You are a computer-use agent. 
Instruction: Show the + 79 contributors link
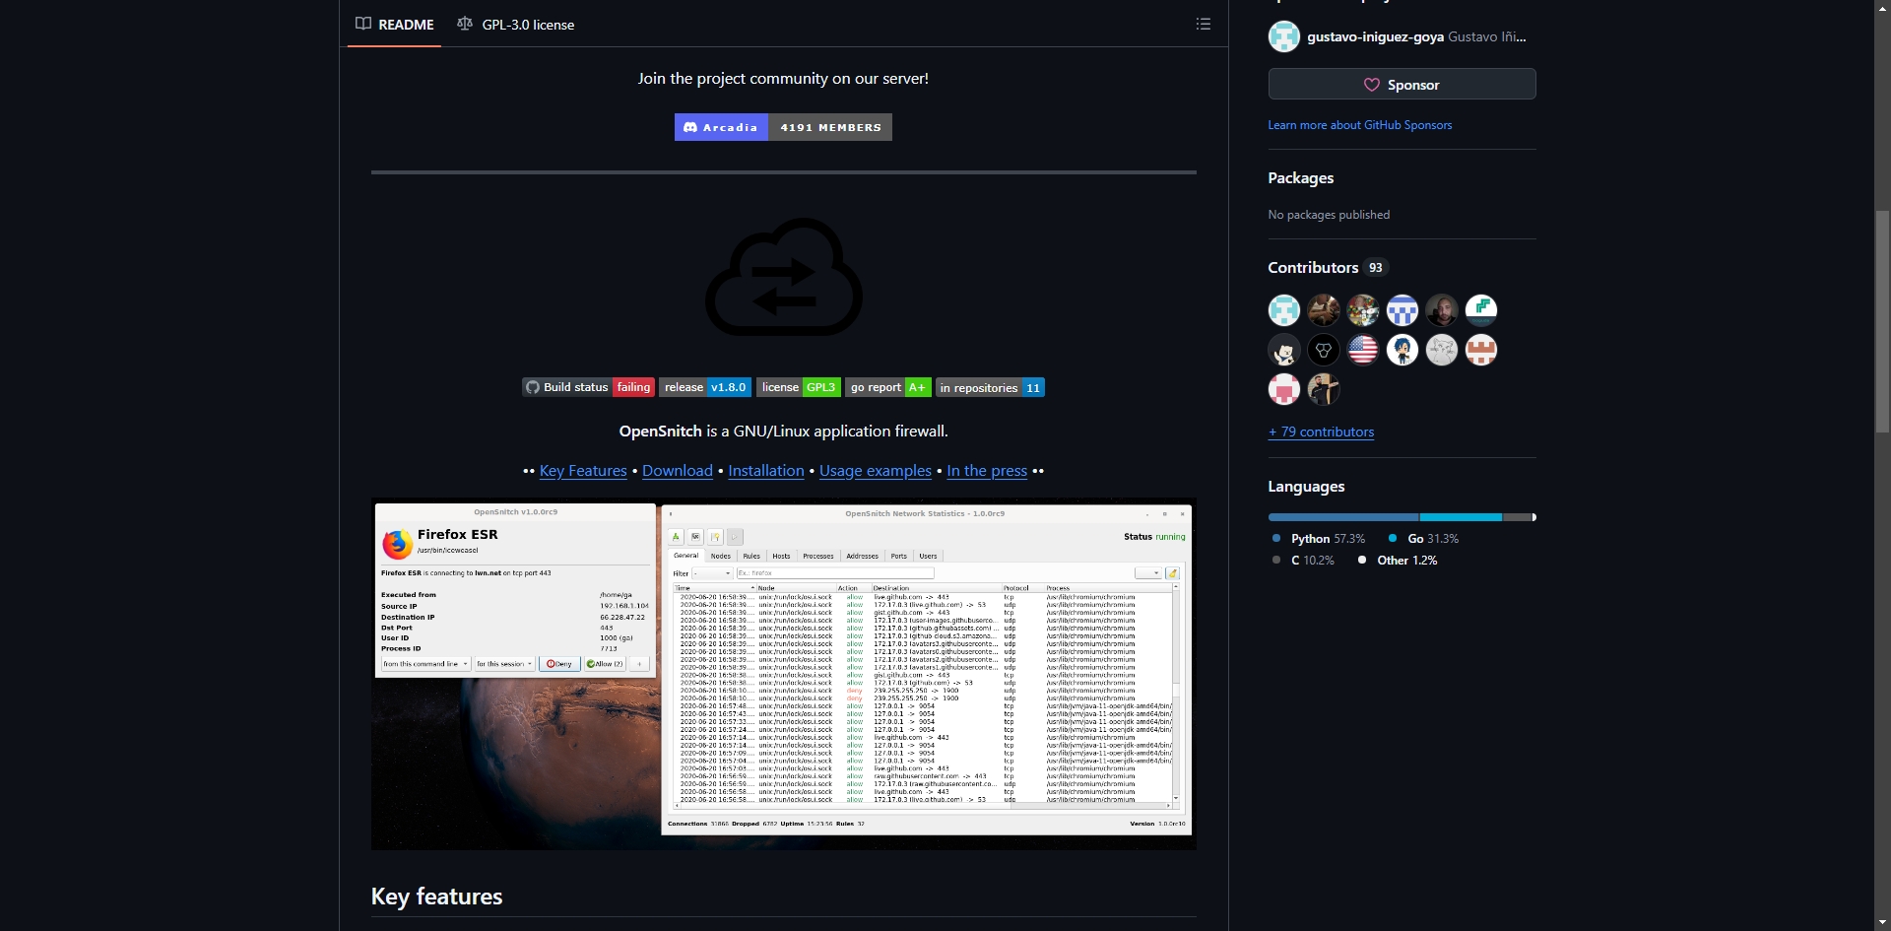click(x=1321, y=432)
